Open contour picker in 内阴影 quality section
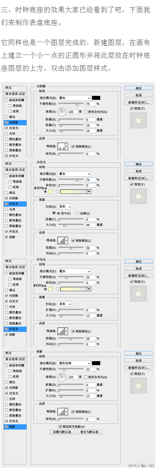The height and width of the screenshot is (470, 156). click(x=63, y=147)
